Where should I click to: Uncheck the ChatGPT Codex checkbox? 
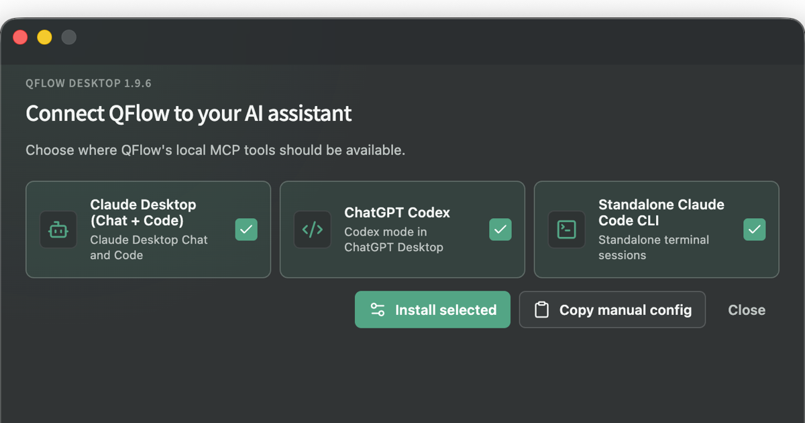coord(500,230)
